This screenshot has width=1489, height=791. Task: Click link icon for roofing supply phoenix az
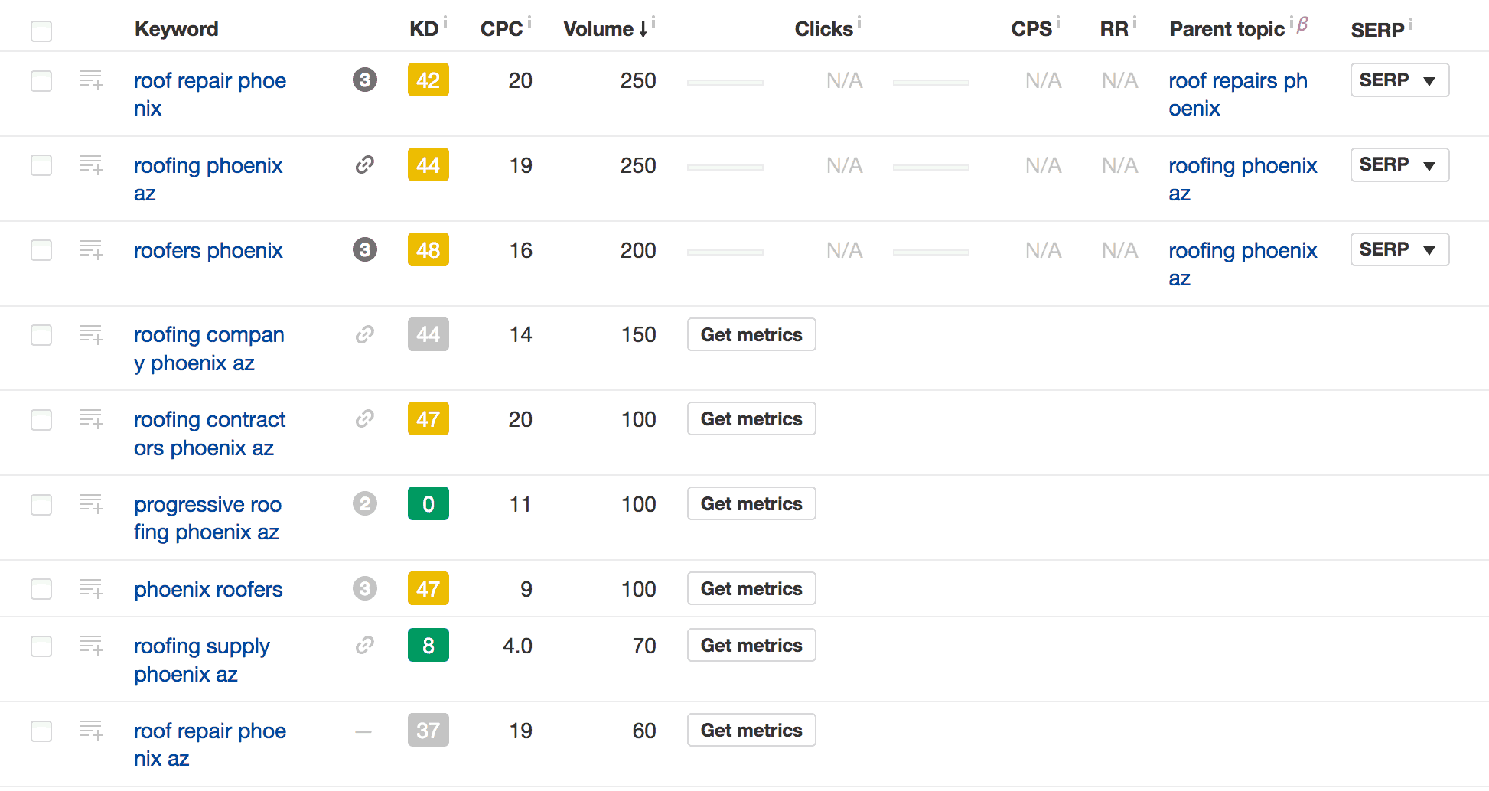point(365,645)
